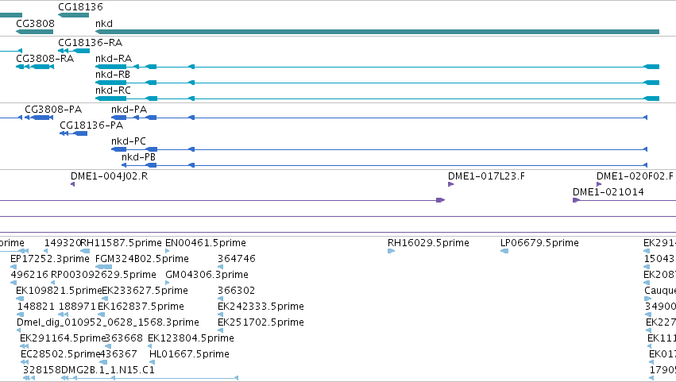Select the 366302 EST label
This screenshot has height=382, width=676.
(236, 291)
